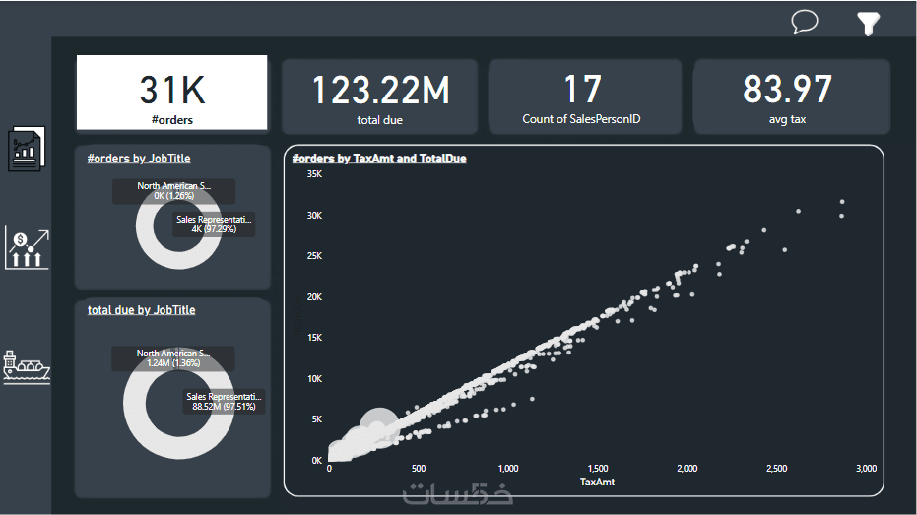Image resolution: width=917 pixels, height=515 pixels.
Task: Click the 25K y-axis label
Action: coord(314,256)
